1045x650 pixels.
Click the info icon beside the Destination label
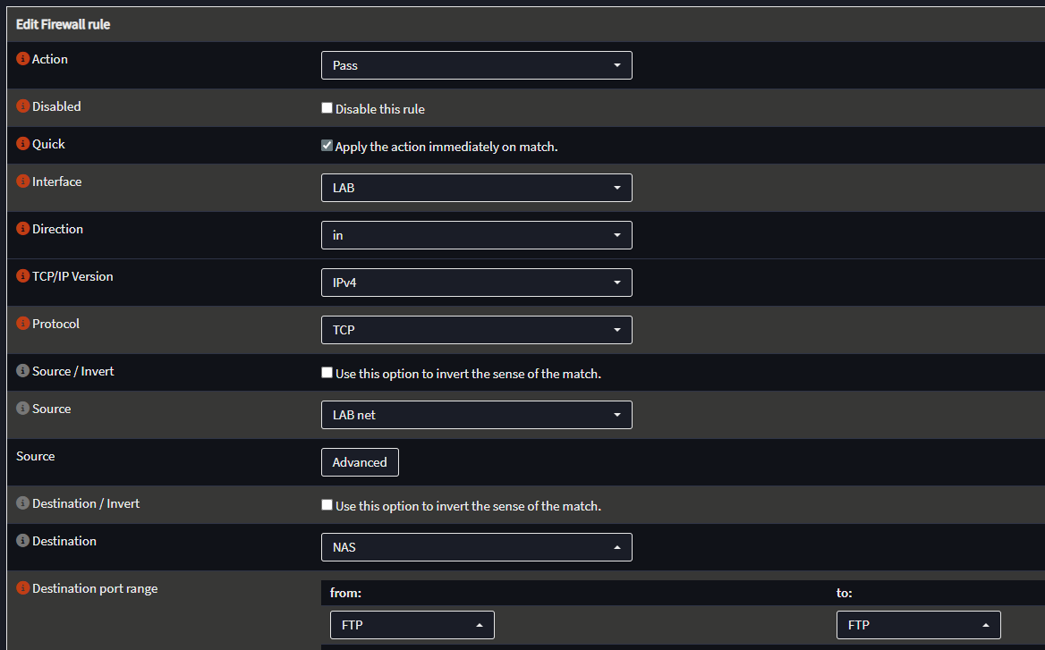pos(22,540)
